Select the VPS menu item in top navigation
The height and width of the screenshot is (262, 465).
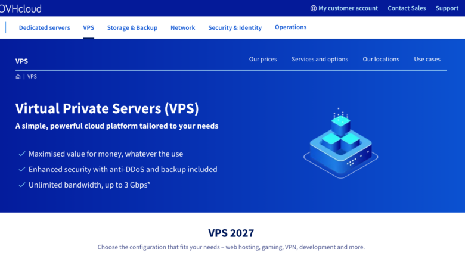click(88, 27)
